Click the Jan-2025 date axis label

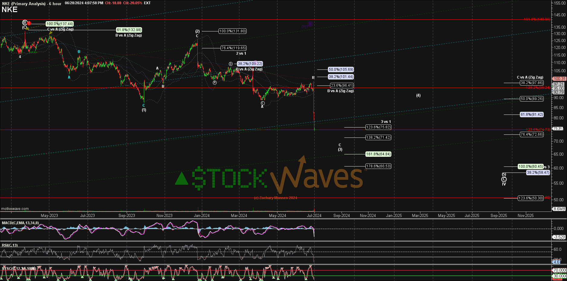(x=394, y=215)
